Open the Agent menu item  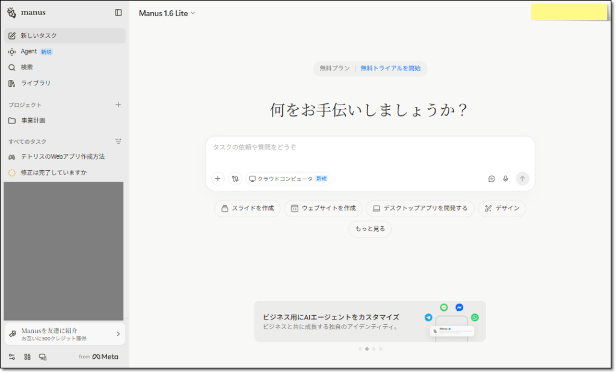tap(65, 52)
